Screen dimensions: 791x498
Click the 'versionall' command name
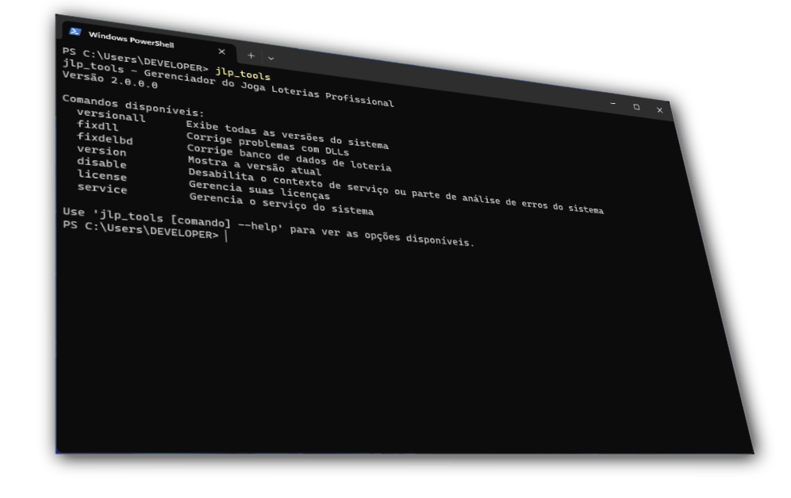tap(111, 116)
